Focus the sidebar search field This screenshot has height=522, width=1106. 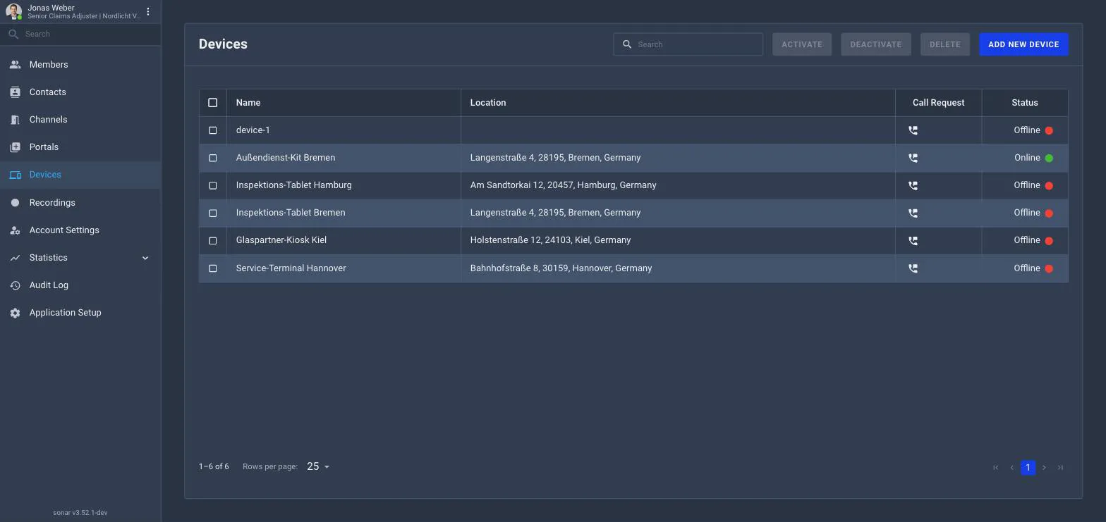(80, 34)
